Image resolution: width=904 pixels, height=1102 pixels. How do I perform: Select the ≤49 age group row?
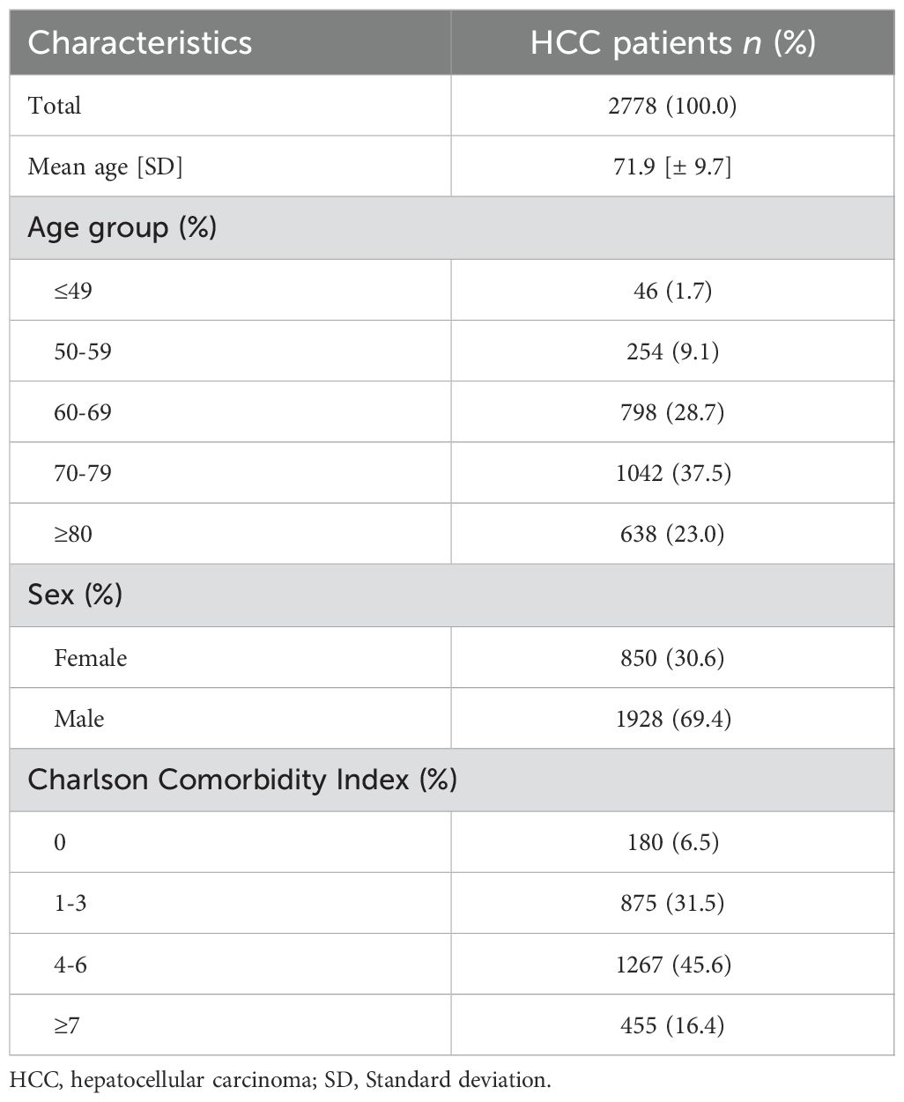pyautogui.click(x=73, y=290)
